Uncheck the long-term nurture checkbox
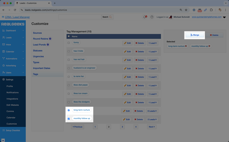Viewport: 229px width, 142px height. 69,110
